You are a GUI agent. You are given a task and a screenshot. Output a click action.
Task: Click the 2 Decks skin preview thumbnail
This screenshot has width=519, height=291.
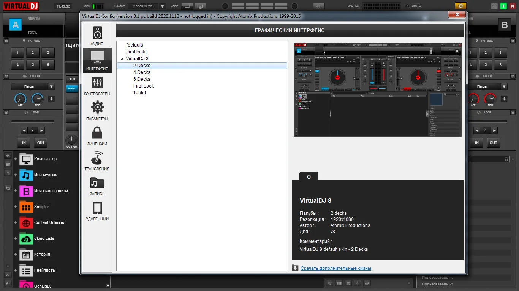[378, 90]
